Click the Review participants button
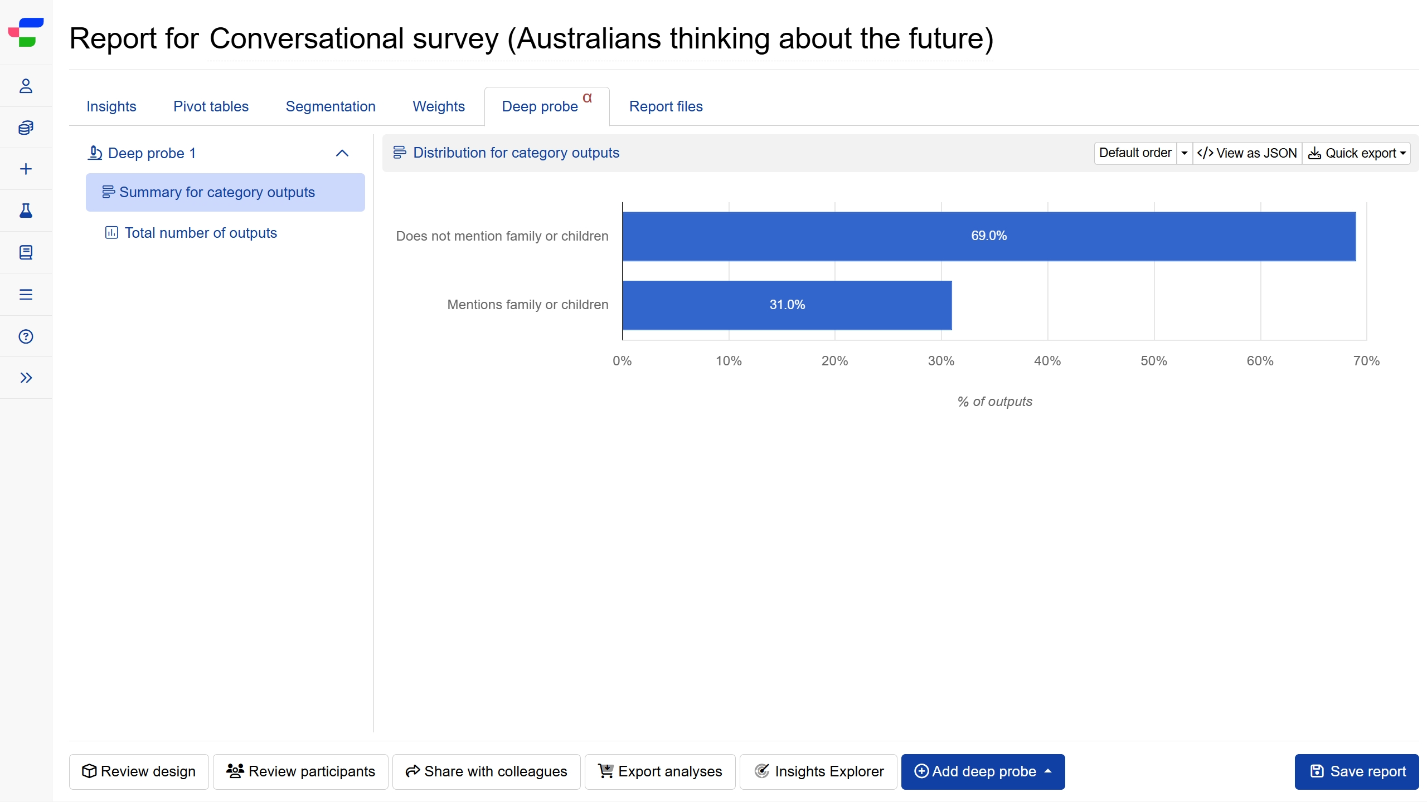 pos(300,771)
